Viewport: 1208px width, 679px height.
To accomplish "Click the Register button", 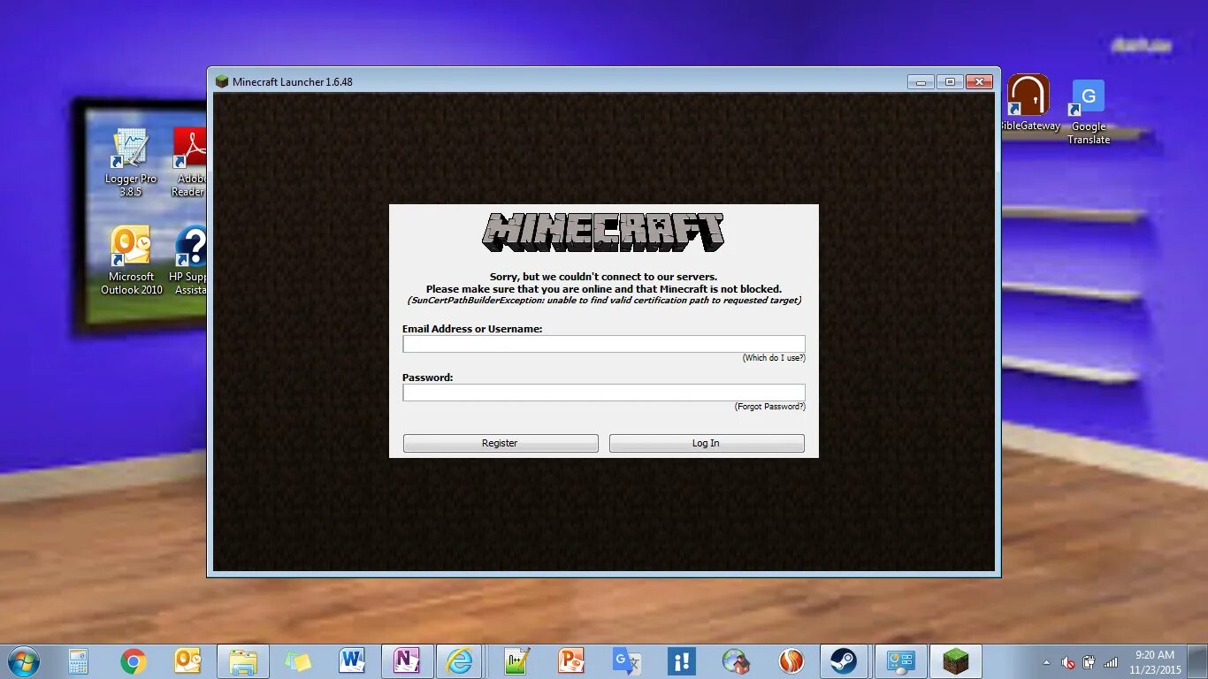I will click(501, 443).
